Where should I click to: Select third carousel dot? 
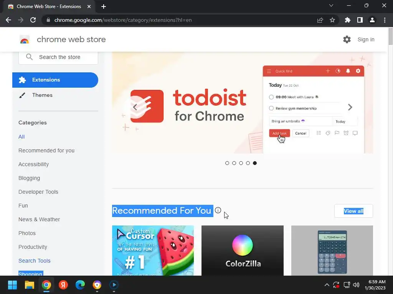pyautogui.click(x=241, y=163)
